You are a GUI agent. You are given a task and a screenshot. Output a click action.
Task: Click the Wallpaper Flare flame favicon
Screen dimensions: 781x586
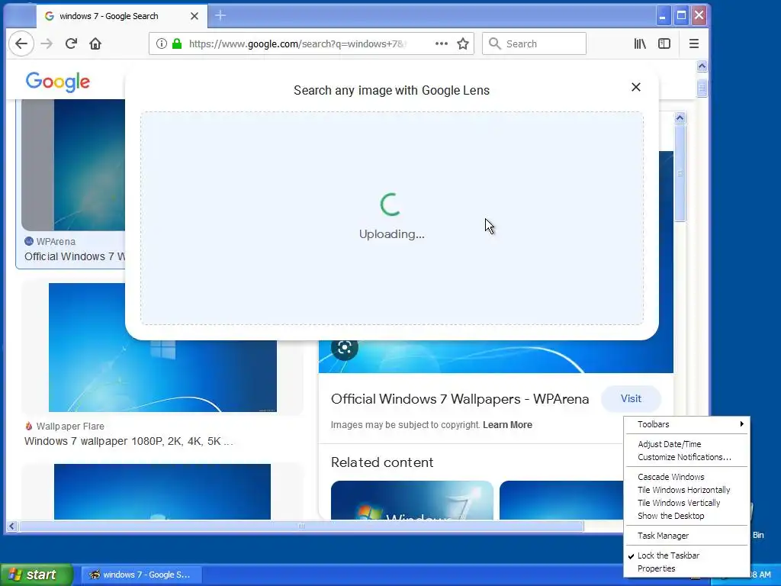[29, 426]
